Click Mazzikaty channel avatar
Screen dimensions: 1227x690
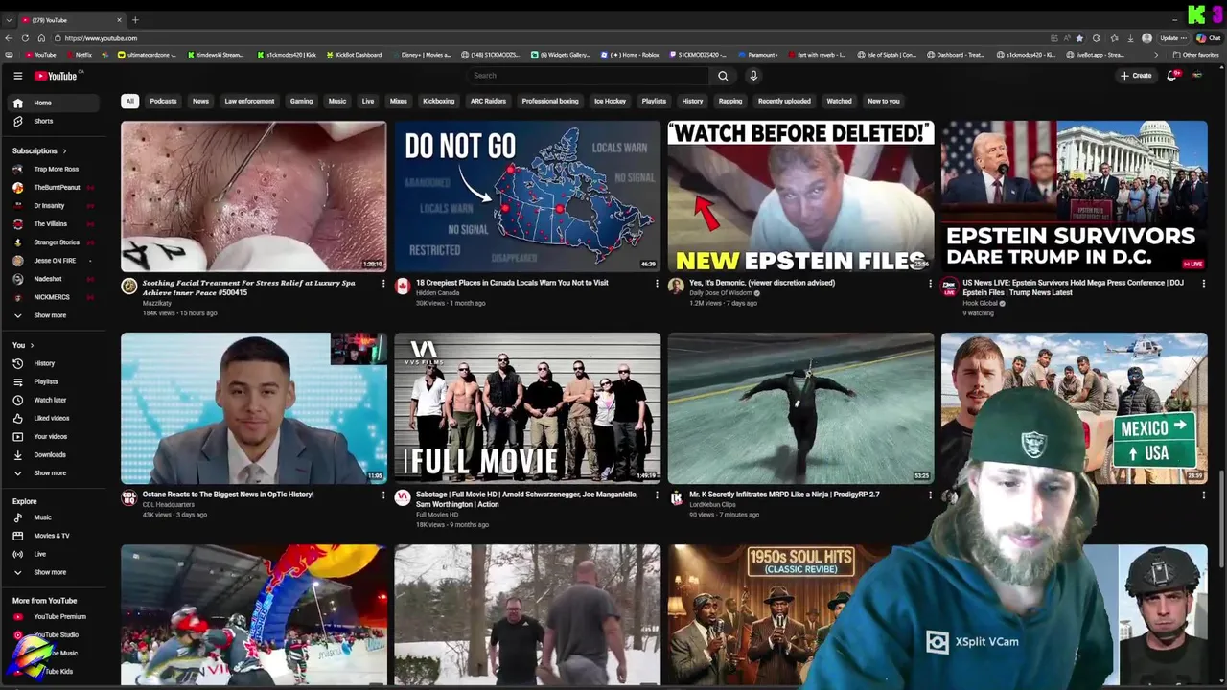[x=129, y=286]
